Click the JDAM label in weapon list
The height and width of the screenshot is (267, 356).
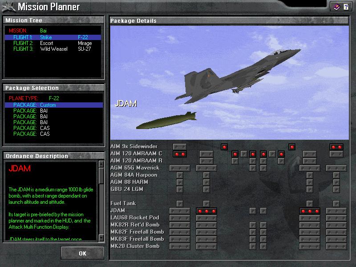(x=117, y=210)
